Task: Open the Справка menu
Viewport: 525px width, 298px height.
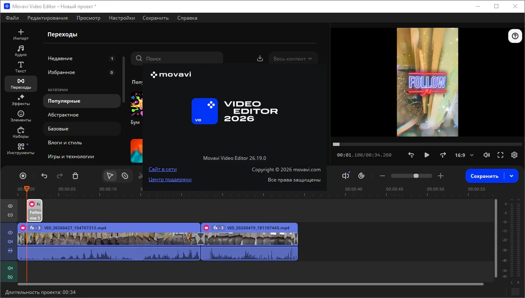Action: click(187, 18)
